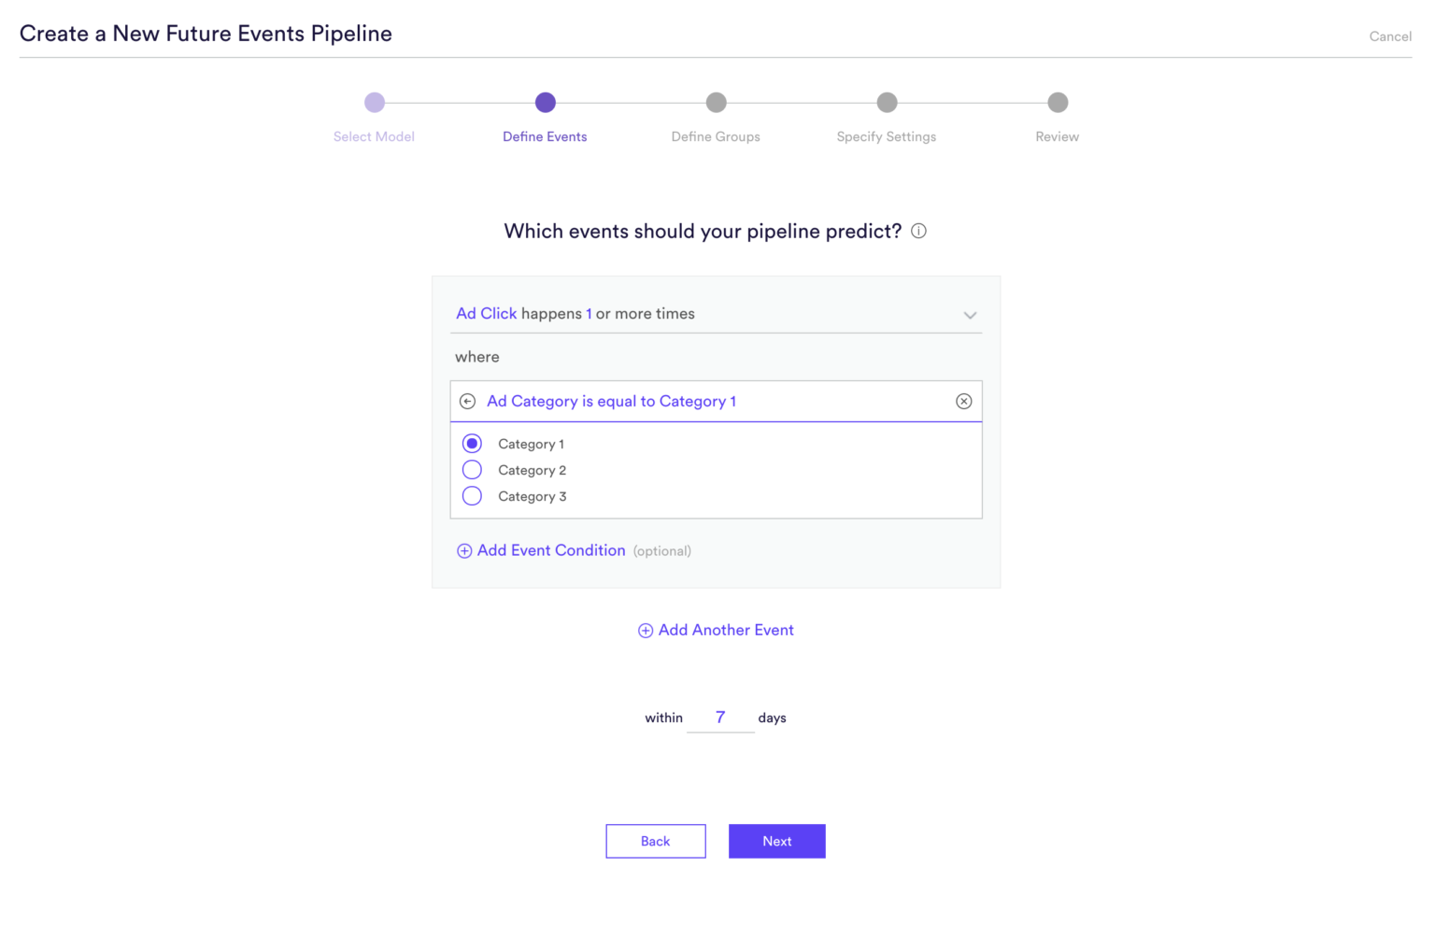The height and width of the screenshot is (938, 1435).
Task: Click the days input showing 7
Action: 720,718
